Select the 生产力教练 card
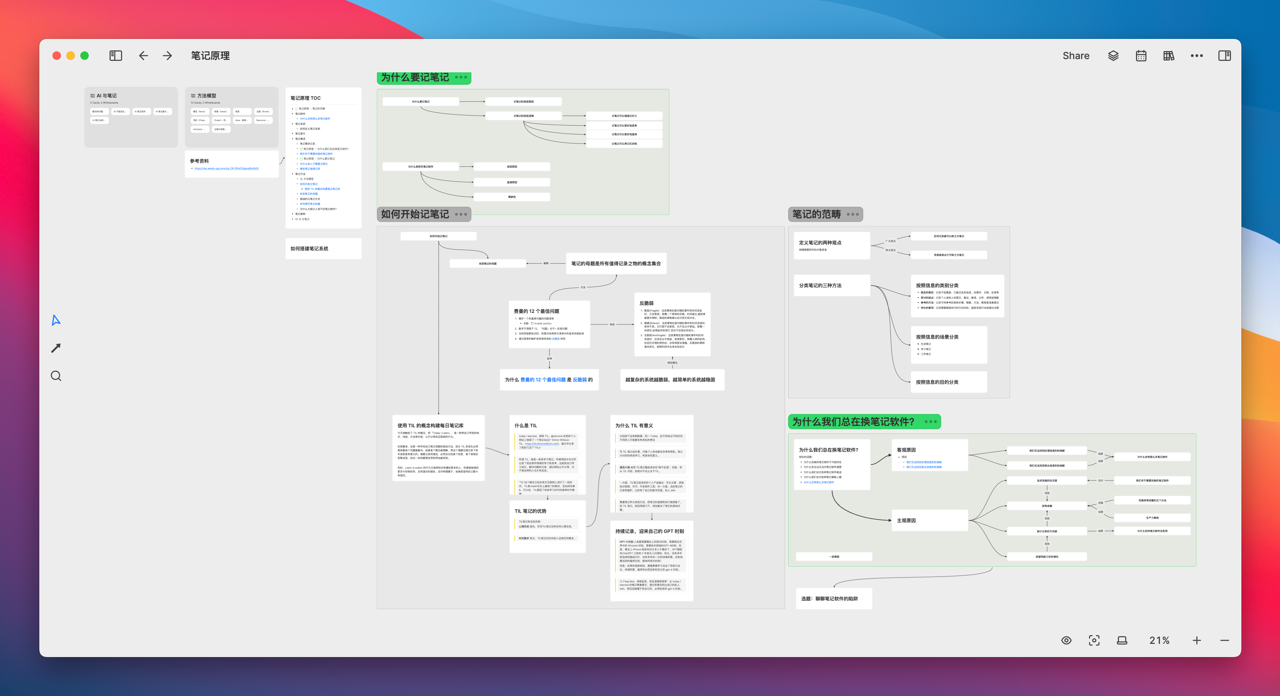 click(1152, 518)
